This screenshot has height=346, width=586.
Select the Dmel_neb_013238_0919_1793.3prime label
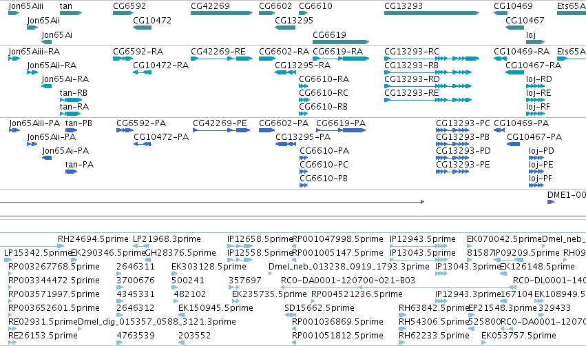coord(348,267)
